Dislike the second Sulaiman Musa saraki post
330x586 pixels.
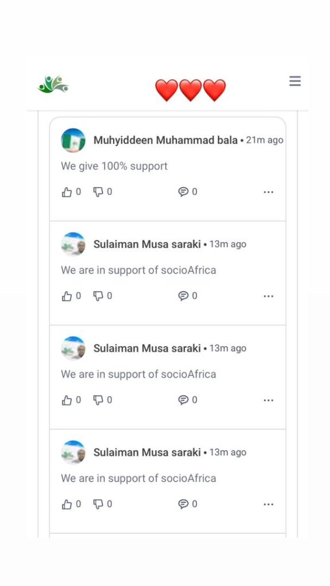pyautogui.click(x=98, y=400)
